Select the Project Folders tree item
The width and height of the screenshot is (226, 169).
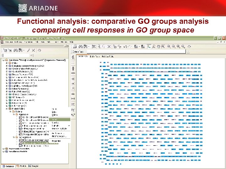19,109
